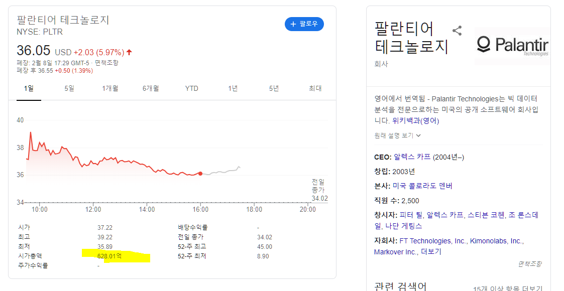This screenshot has width=564, height=291.
Task: Click the stock price 36.05
Action: 34,51
